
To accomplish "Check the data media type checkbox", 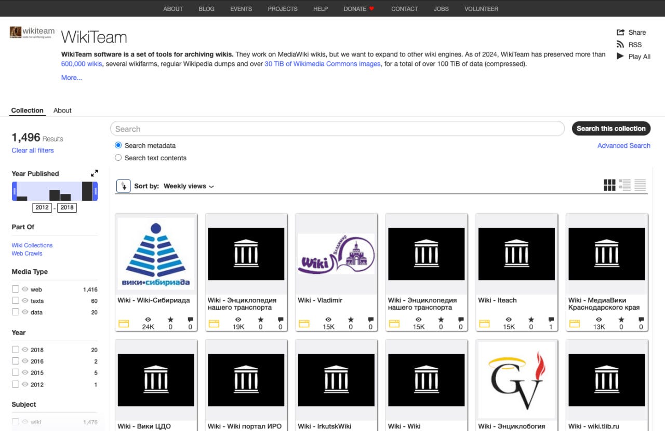I will [x=16, y=312].
